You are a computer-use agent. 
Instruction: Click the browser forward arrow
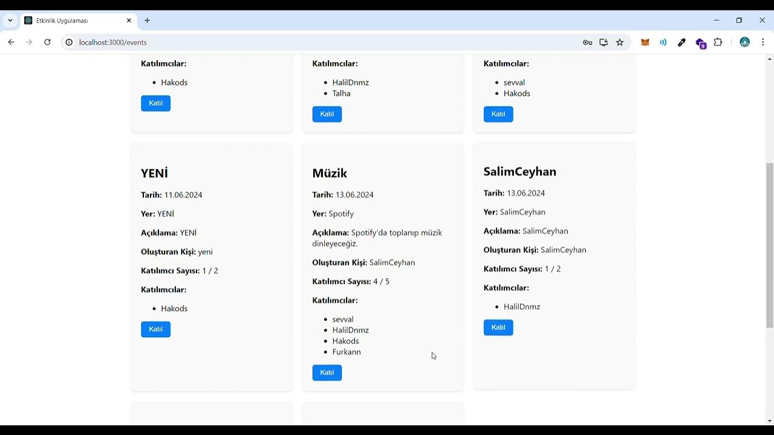[x=29, y=42]
